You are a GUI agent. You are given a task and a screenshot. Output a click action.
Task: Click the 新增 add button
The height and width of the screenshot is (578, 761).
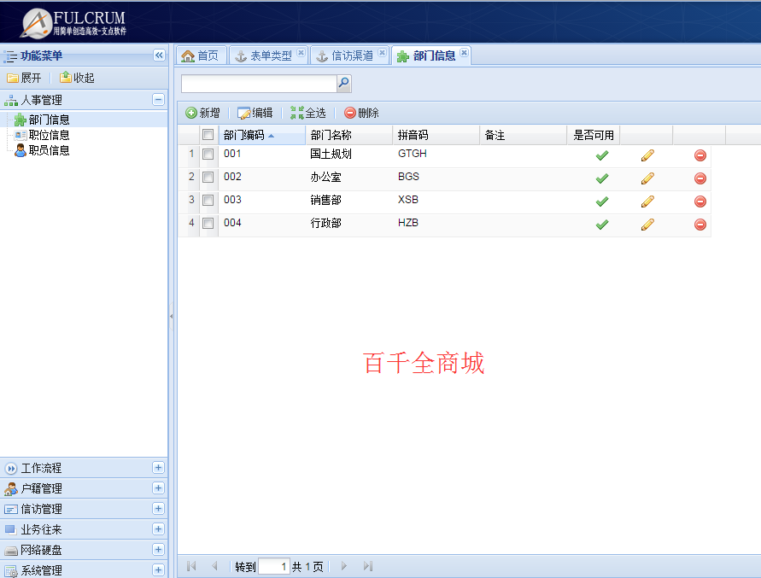coord(203,113)
